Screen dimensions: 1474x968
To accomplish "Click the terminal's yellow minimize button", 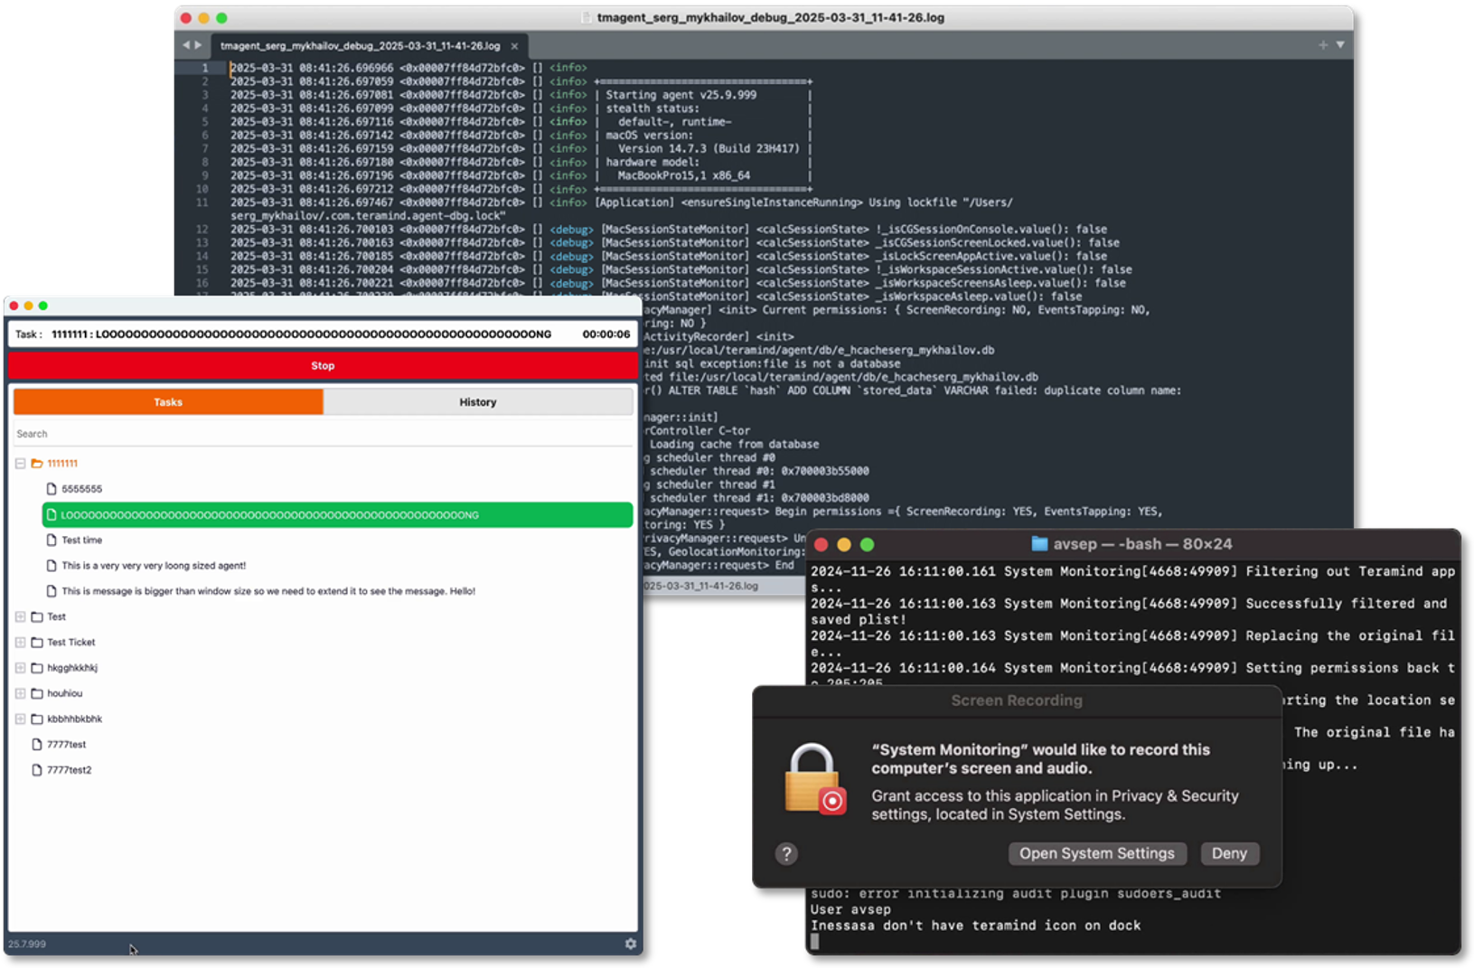I will point(843,545).
